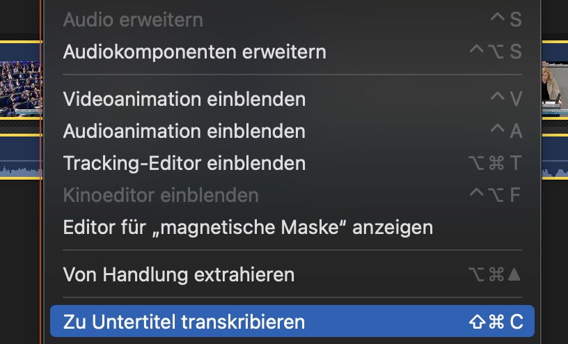Click the shift-command-C shortcut on highlighted item
Image resolution: width=568 pixels, height=344 pixels.
tap(496, 322)
